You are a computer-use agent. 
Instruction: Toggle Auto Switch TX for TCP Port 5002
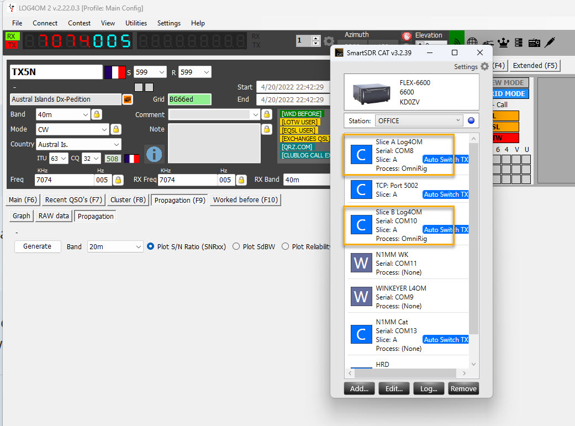point(446,194)
